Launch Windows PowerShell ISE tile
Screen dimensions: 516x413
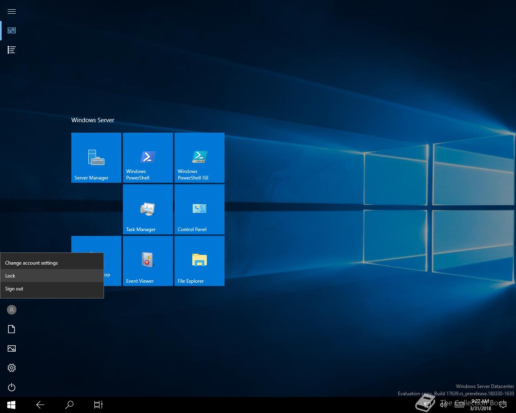click(200, 158)
